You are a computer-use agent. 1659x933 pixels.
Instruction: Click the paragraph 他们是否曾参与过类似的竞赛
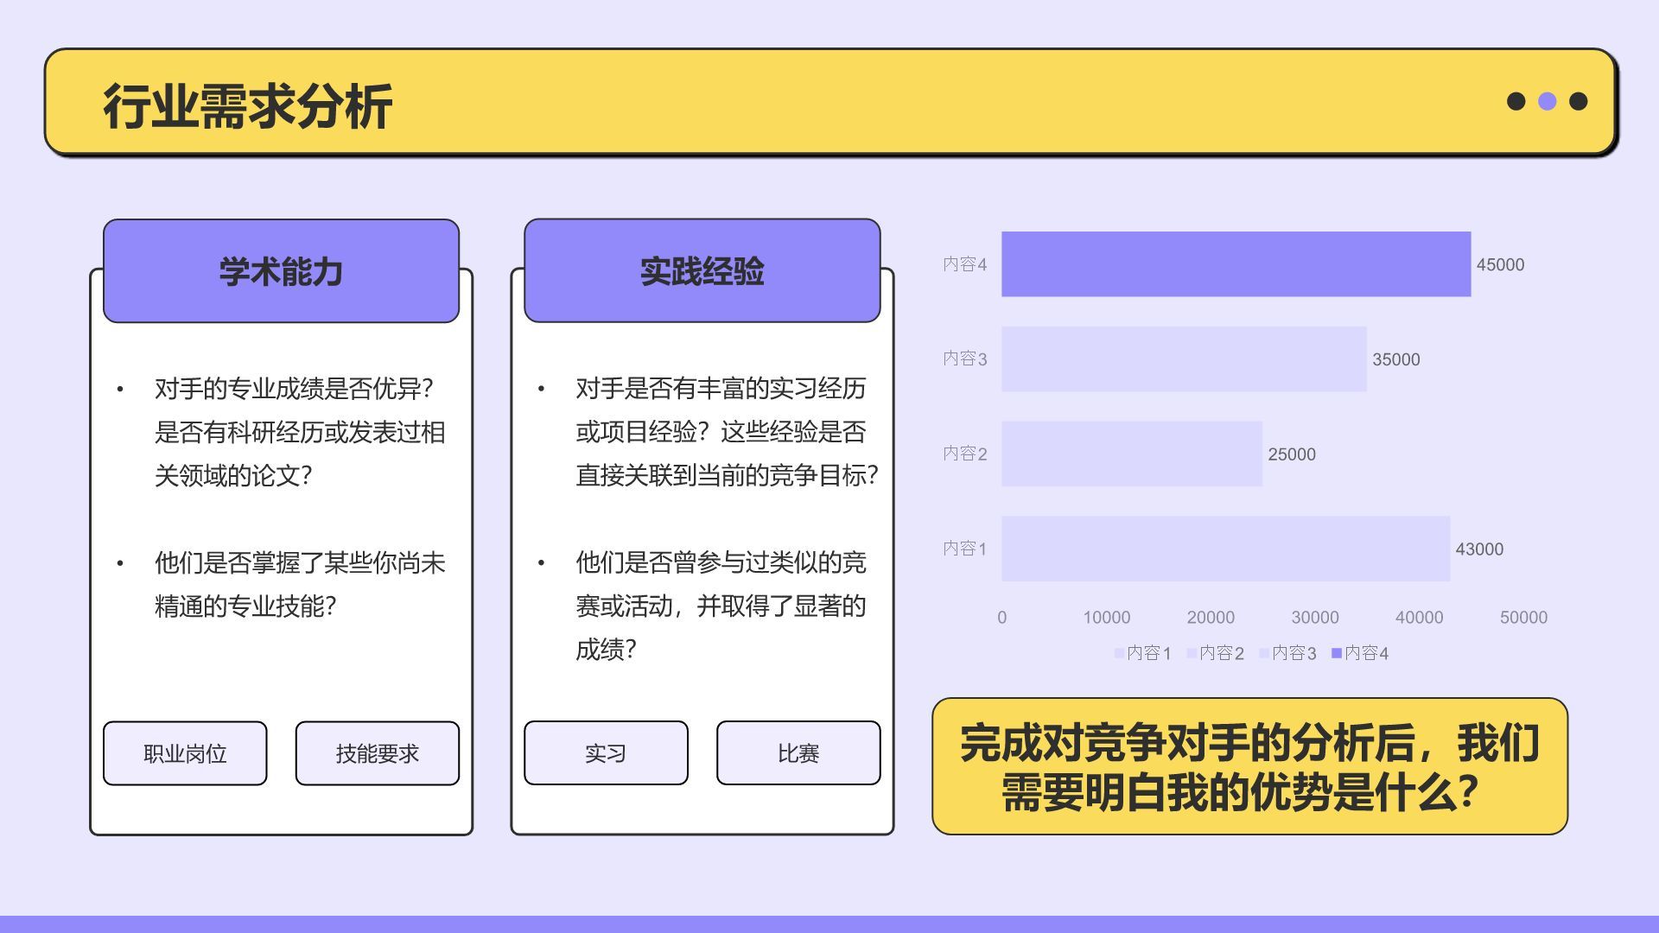point(721,606)
